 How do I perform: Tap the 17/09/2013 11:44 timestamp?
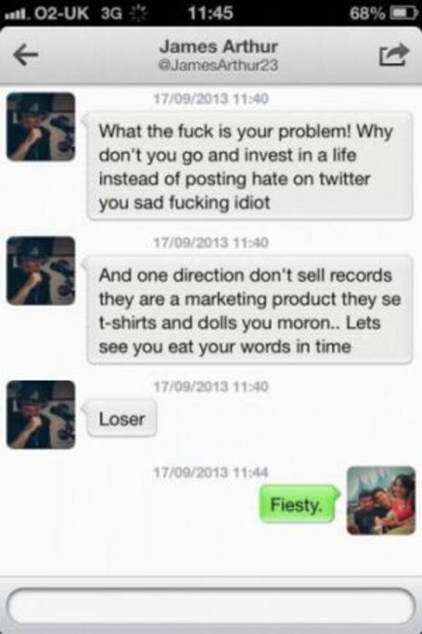pos(211,472)
